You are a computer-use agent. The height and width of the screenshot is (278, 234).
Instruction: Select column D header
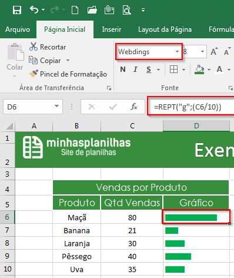click(x=196, y=126)
